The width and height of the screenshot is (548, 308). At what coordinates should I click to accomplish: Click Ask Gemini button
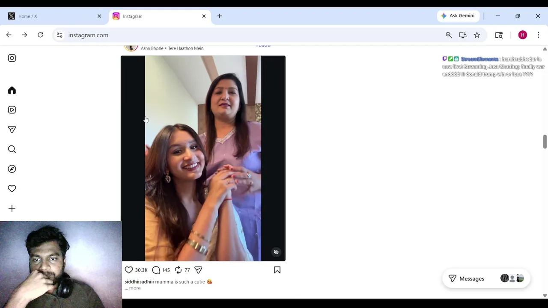[x=458, y=16]
